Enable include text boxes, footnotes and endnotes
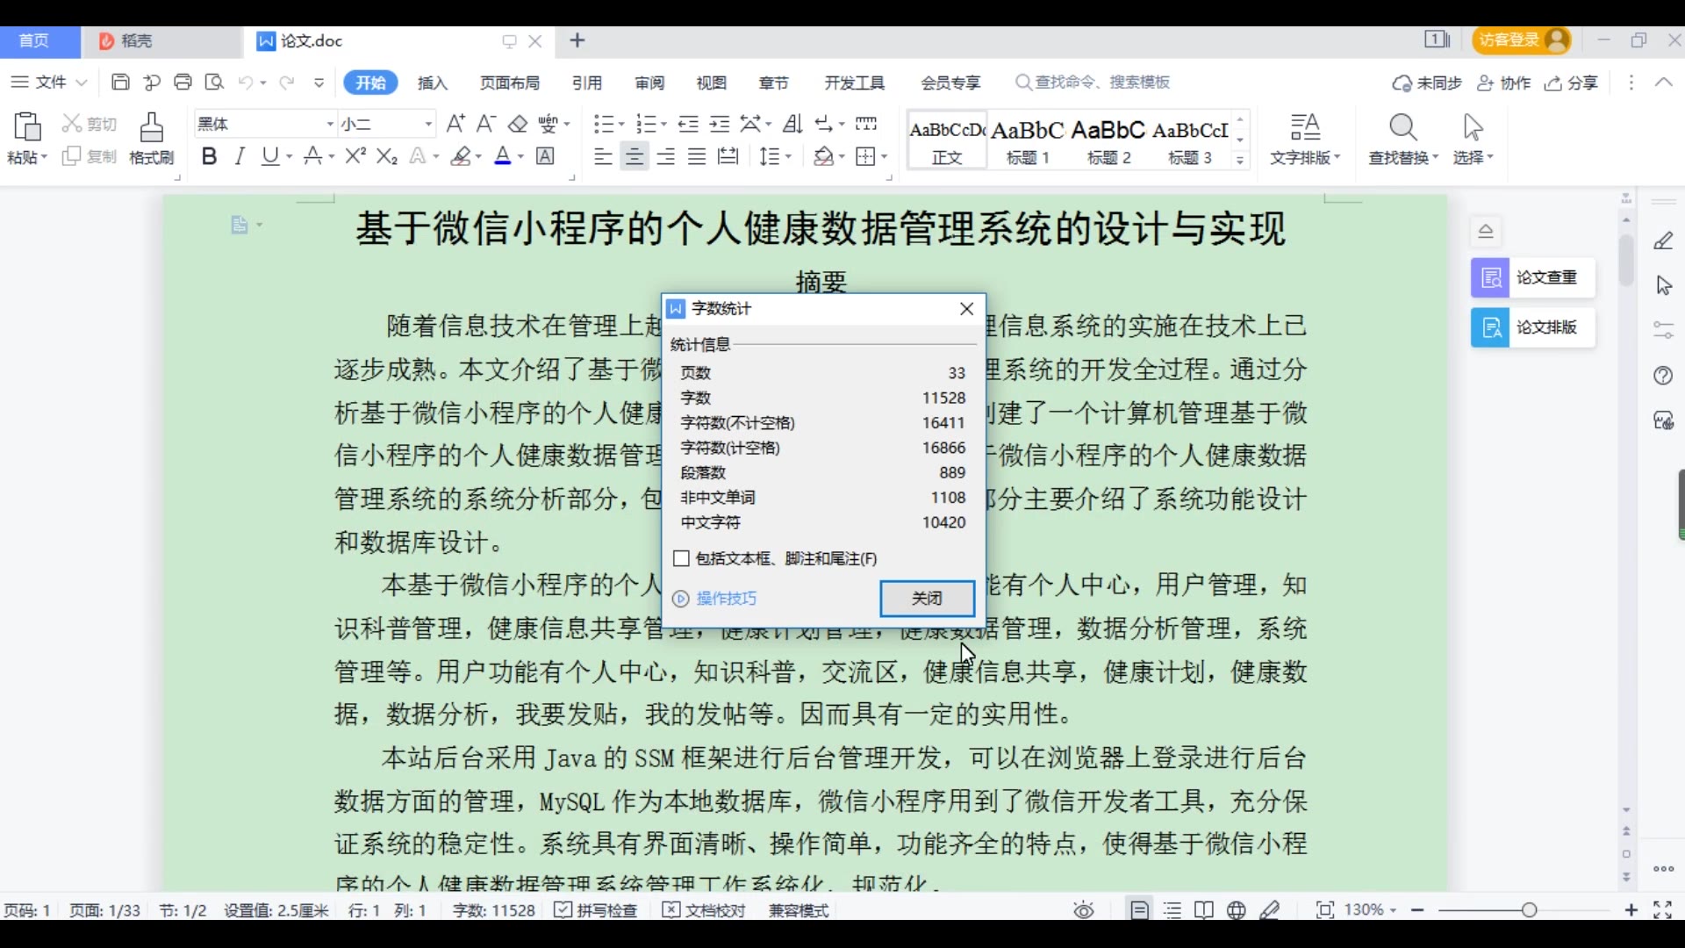 [x=681, y=558]
